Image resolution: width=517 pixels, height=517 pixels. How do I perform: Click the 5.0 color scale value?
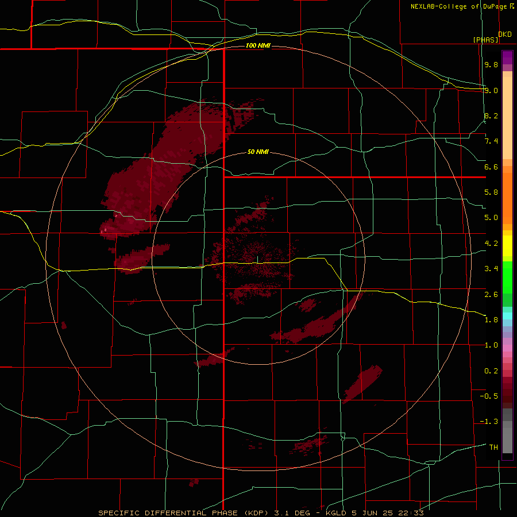(491, 218)
